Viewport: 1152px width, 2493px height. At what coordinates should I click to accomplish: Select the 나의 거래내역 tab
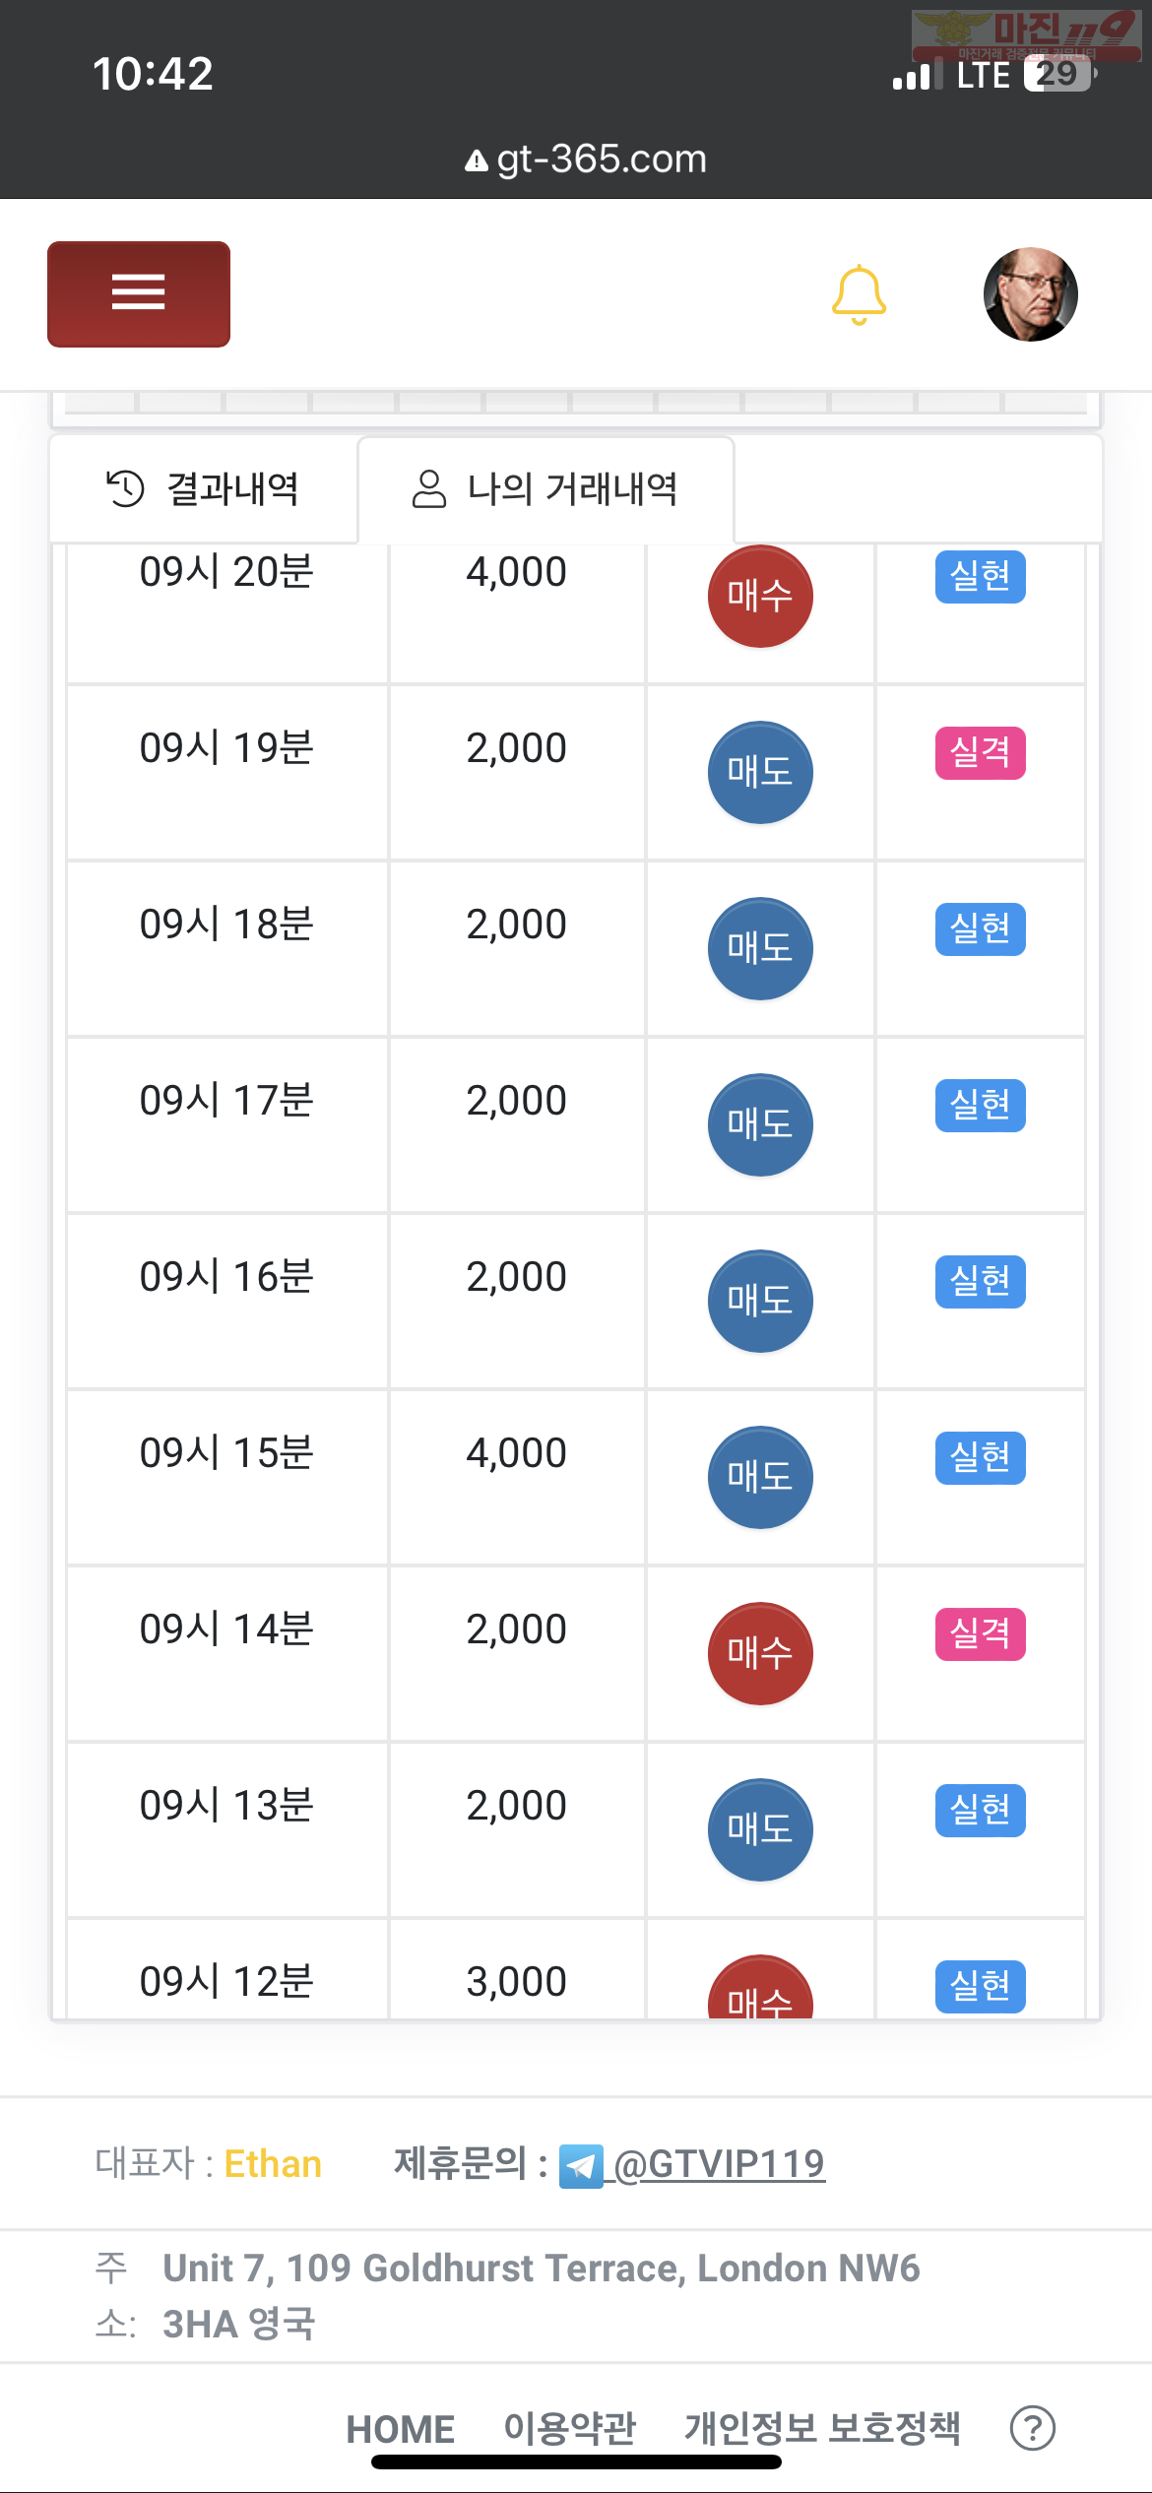point(545,489)
